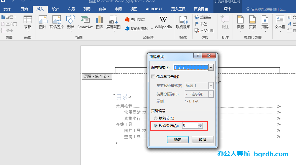Click the 常用推荐 table of contents entry

click(x=124, y=106)
